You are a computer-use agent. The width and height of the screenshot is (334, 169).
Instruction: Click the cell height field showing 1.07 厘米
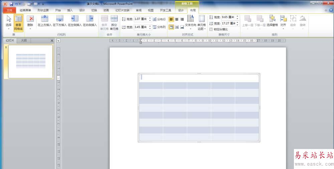[x=141, y=19]
